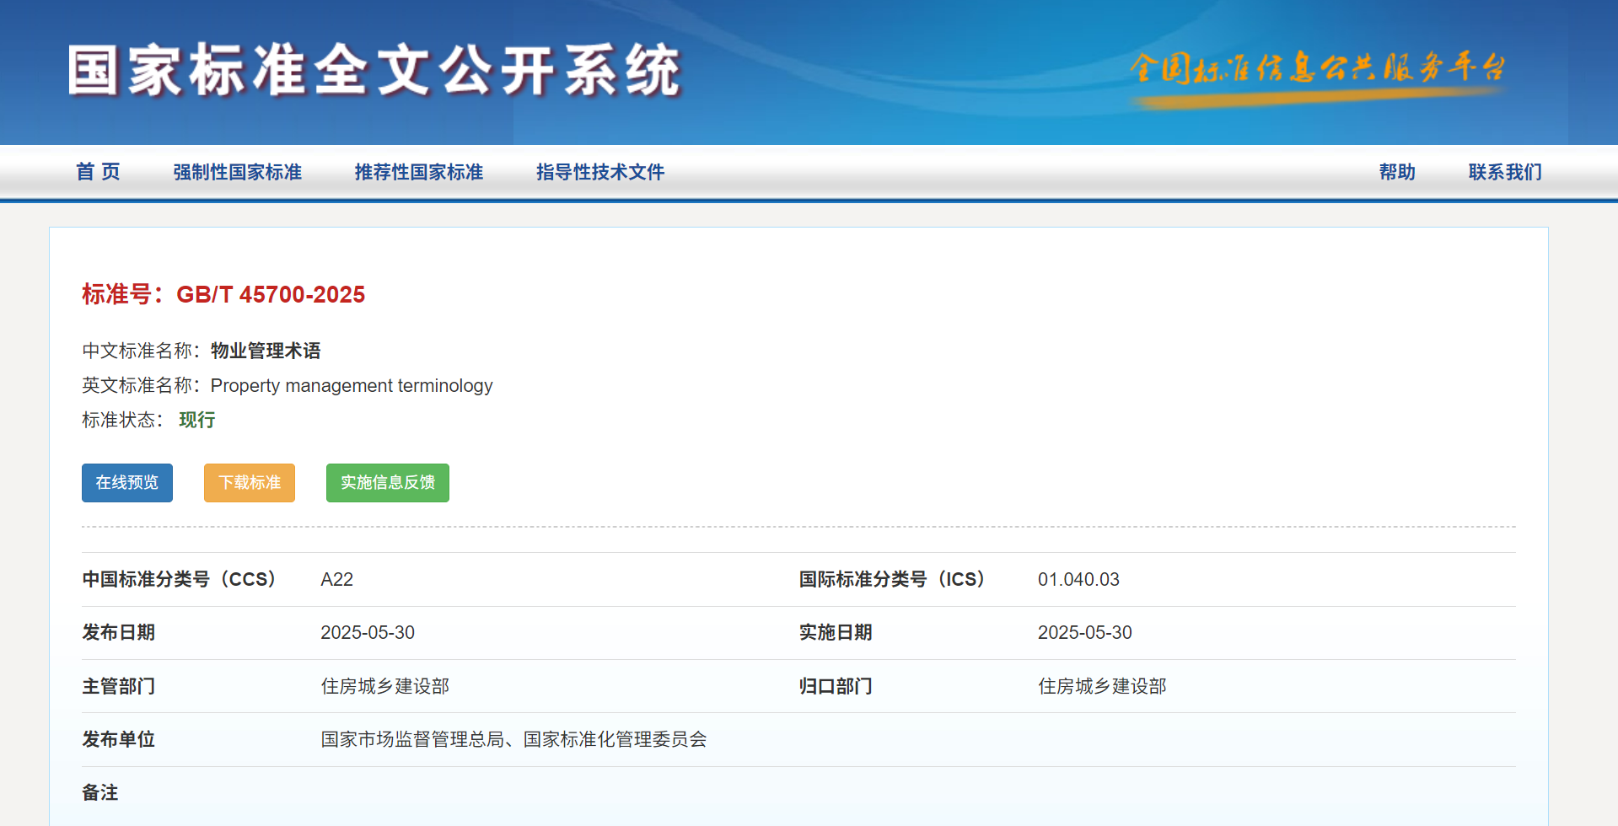Open the green 实施信息反馈 button
1618x826 pixels.
click(x=387, y=483)
